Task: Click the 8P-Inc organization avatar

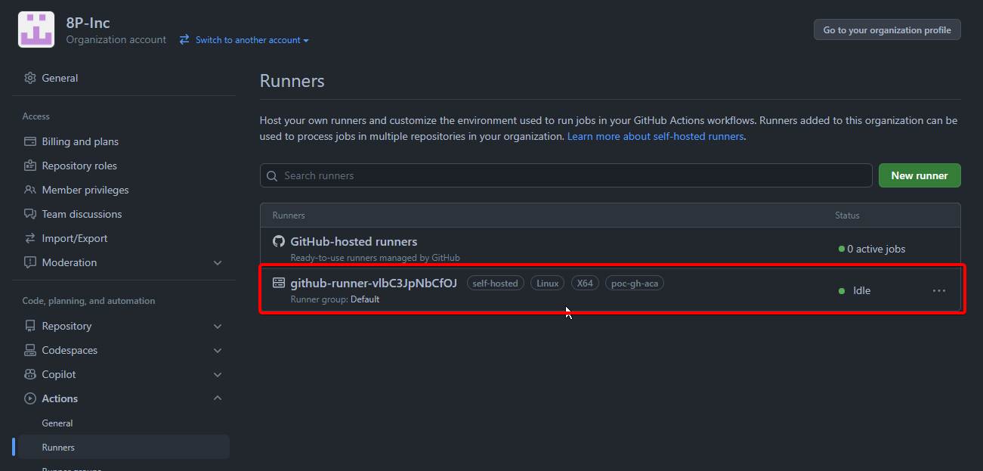Action: (36, 29)
